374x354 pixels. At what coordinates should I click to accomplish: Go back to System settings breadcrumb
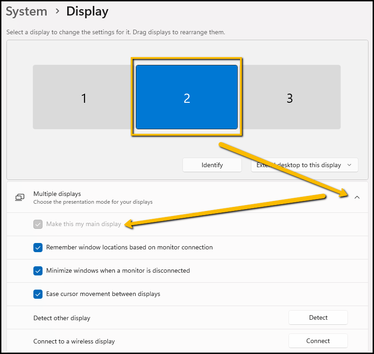[27, 11]
